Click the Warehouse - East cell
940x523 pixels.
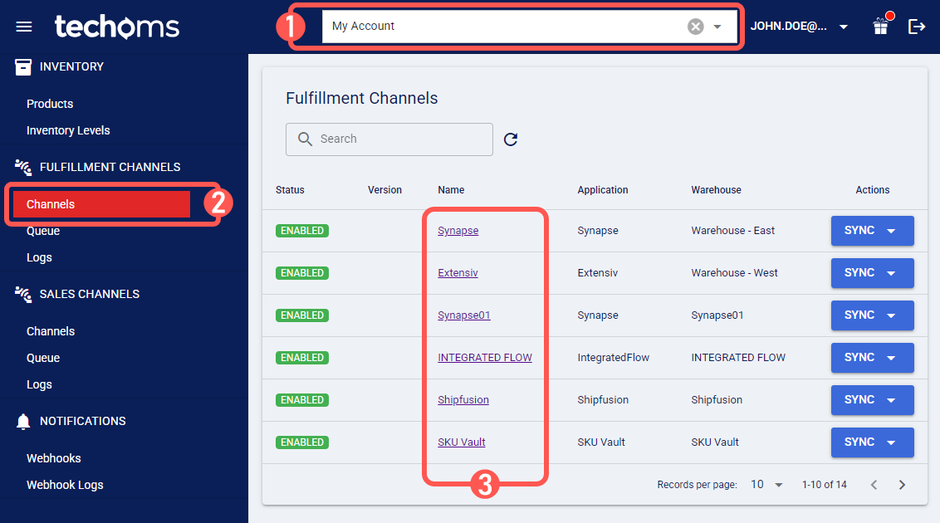(732, 231)
